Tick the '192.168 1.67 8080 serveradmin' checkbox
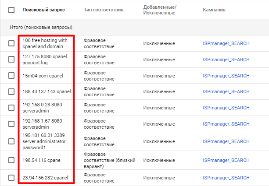This screenshot has height=186, width=269. point(11,124)
